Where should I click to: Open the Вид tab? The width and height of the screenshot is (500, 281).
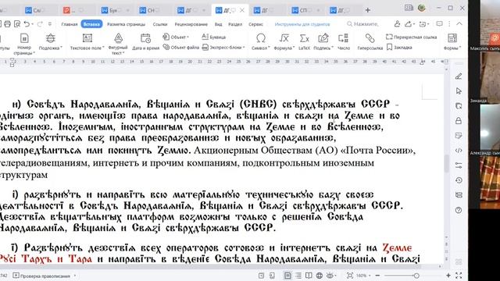[218, 24]
